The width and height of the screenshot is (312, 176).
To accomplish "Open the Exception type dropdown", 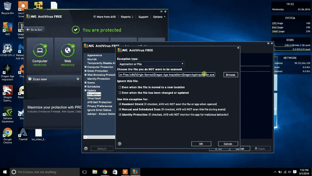I will tap(151, 64).
